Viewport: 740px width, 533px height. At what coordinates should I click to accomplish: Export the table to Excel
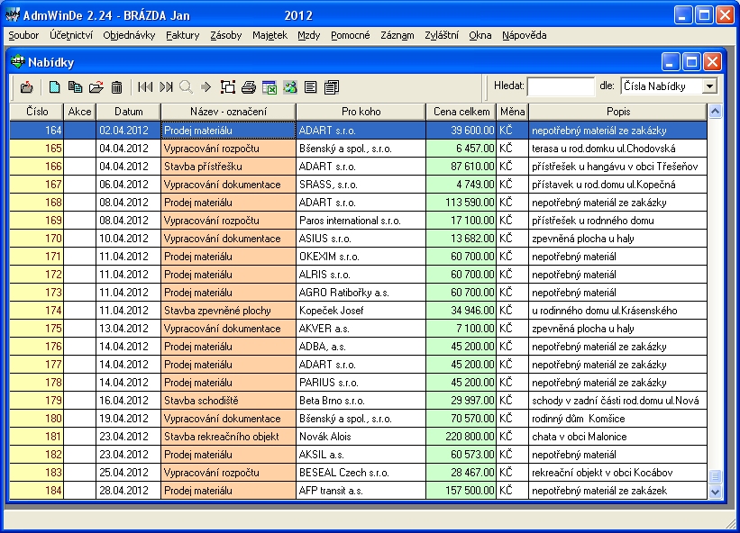pyautogui.click(x=270, y=86)
